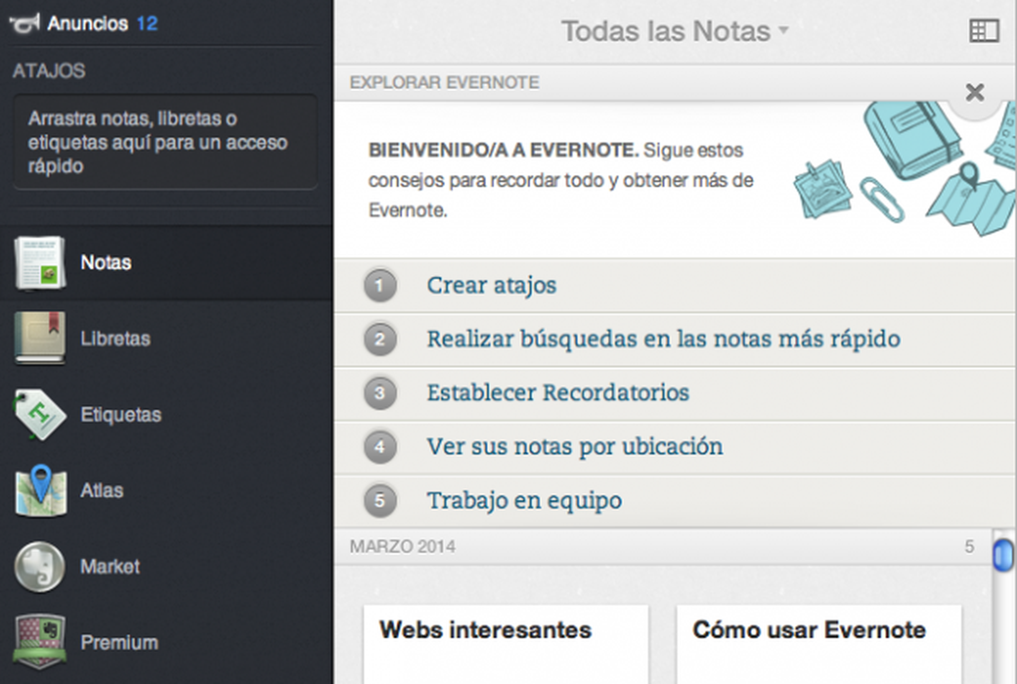Click the Anuncios megaphone icon
The image size is (1017, 684).
24,22
